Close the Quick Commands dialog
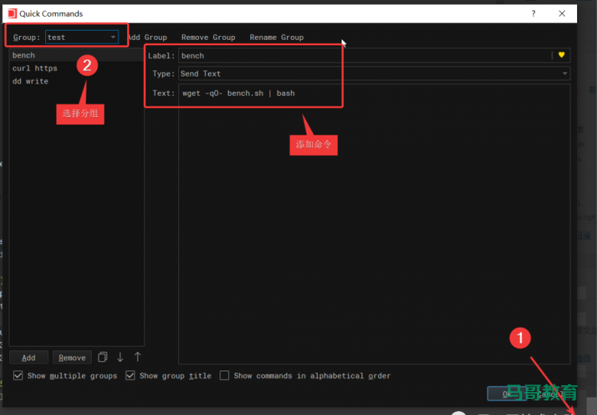The height and width of the screenshot is (415, 597). point(563,14)
